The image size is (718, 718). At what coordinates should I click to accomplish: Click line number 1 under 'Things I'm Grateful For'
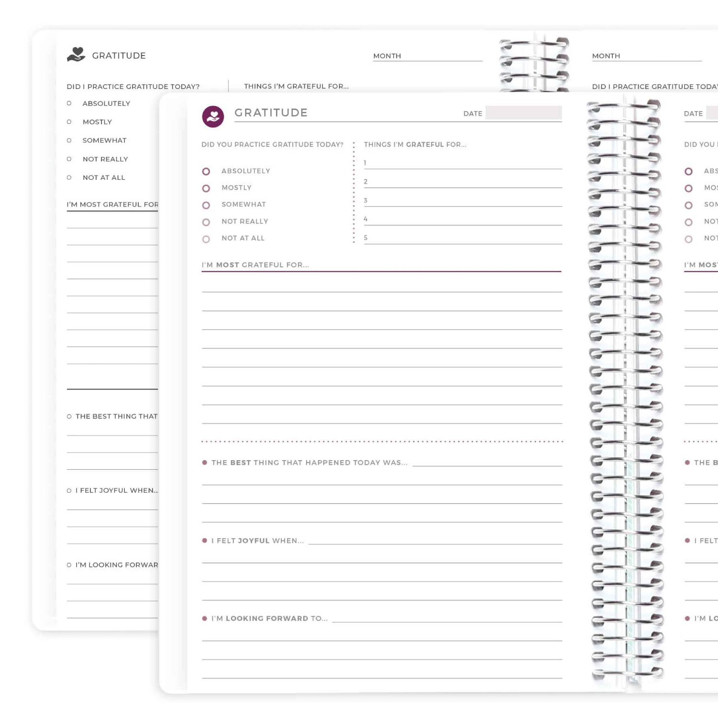463,164
